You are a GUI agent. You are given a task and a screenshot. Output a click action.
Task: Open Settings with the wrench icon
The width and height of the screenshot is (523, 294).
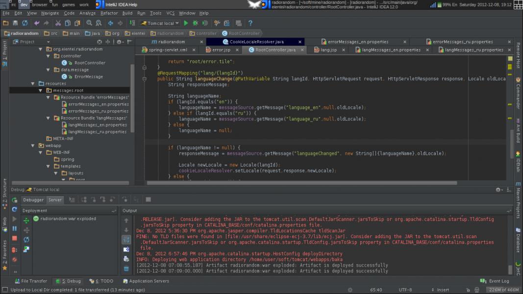[217, 23]
